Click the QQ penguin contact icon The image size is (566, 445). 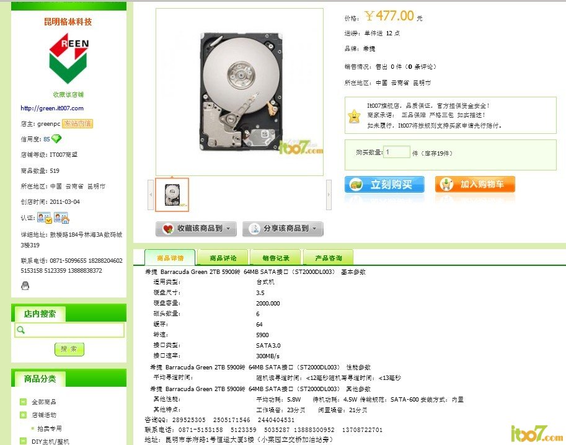25,286
